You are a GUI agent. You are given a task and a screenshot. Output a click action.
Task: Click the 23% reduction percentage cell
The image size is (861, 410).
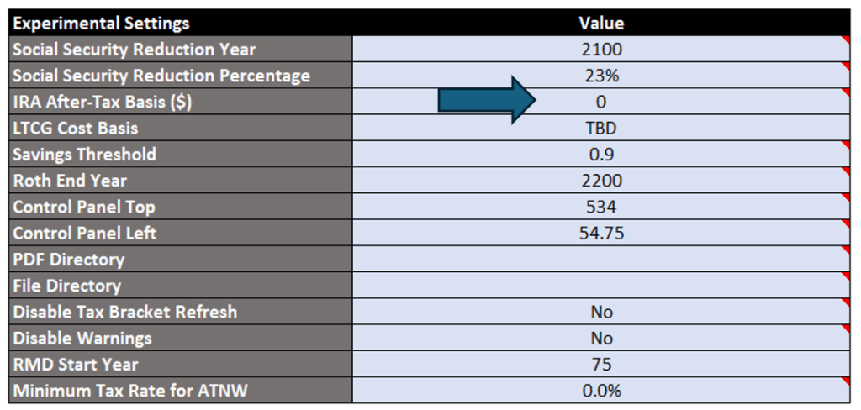(x=601, y=76)
